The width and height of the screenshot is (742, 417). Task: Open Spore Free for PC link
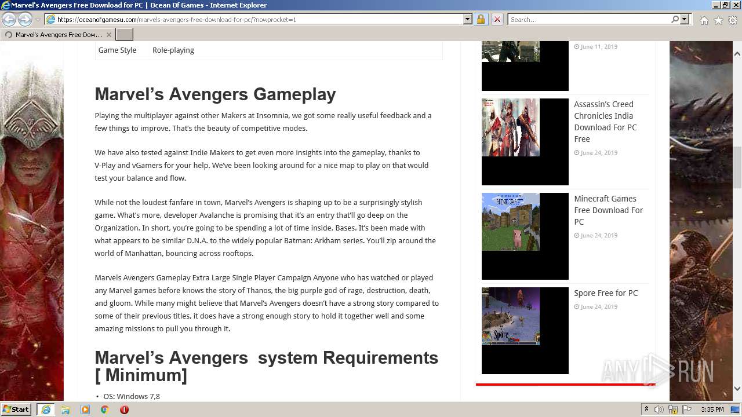pyautogui.click(x=606, y=293)
